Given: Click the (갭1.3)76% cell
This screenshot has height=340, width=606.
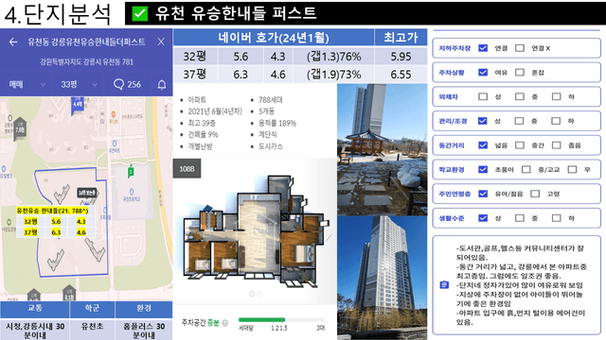Looking at the screenshot, I should [x=333, y=57].
